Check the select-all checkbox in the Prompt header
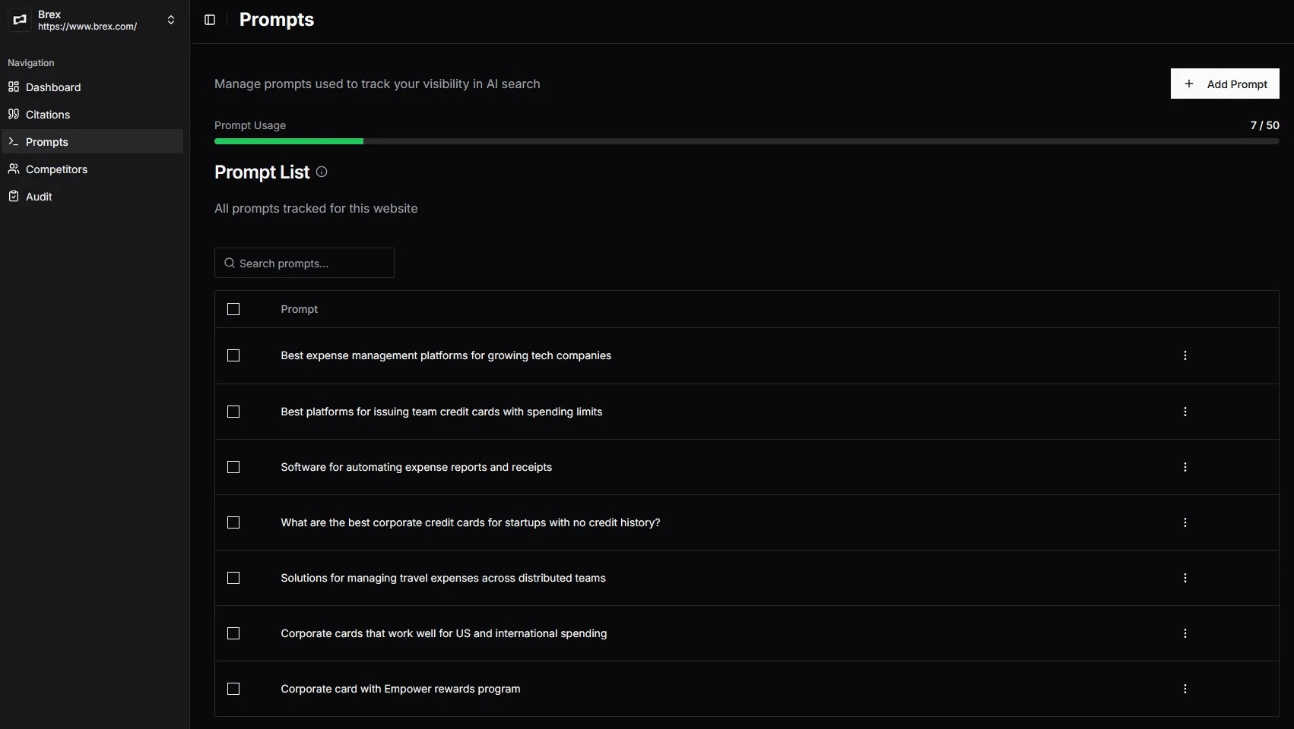1294x729 pixels. 233,309
